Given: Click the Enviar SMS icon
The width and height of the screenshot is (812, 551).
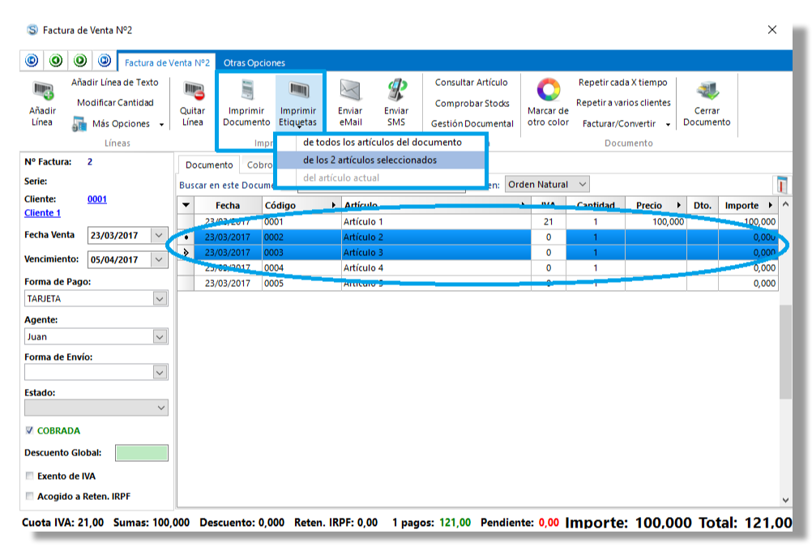Looking at the screenshot, I should click(396, 89).
